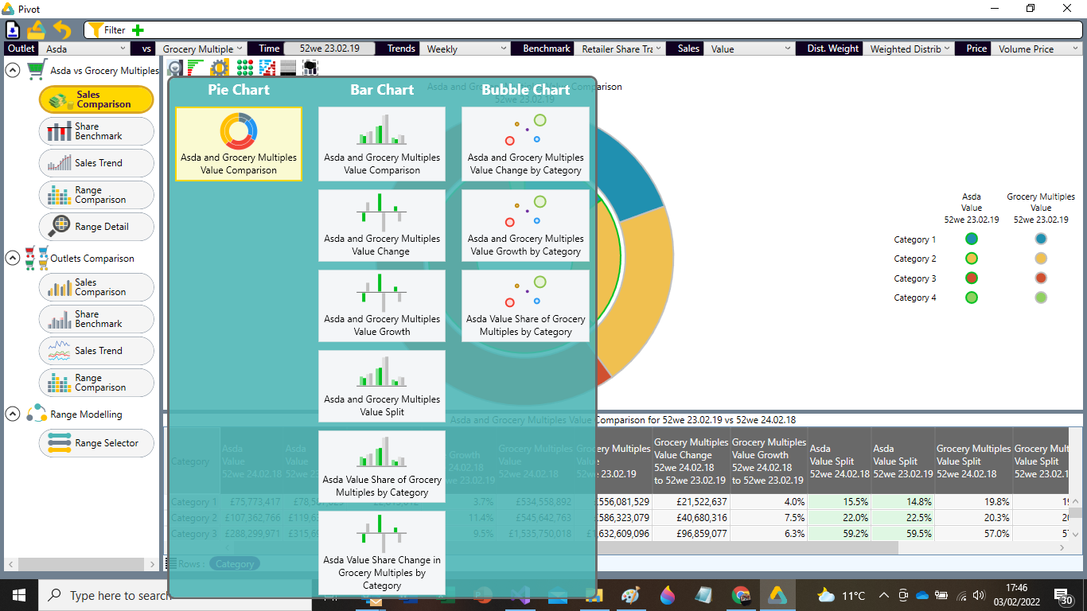Image resolution: width=1087 pixels, height=611 pixels.
Task: Open the chart selector icon above the popup
Action: [x=174, y=68]
